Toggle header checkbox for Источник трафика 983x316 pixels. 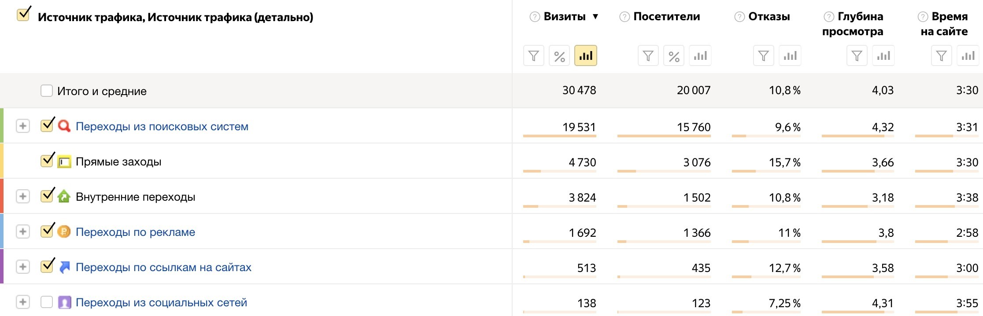[23, 14]
